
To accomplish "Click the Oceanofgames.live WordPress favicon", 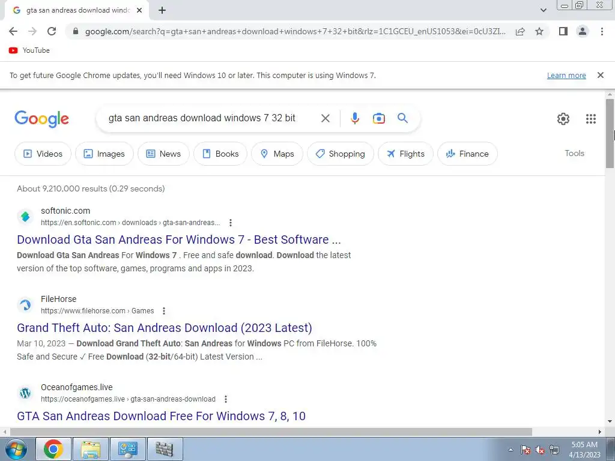I will click(x=25, y=393).
